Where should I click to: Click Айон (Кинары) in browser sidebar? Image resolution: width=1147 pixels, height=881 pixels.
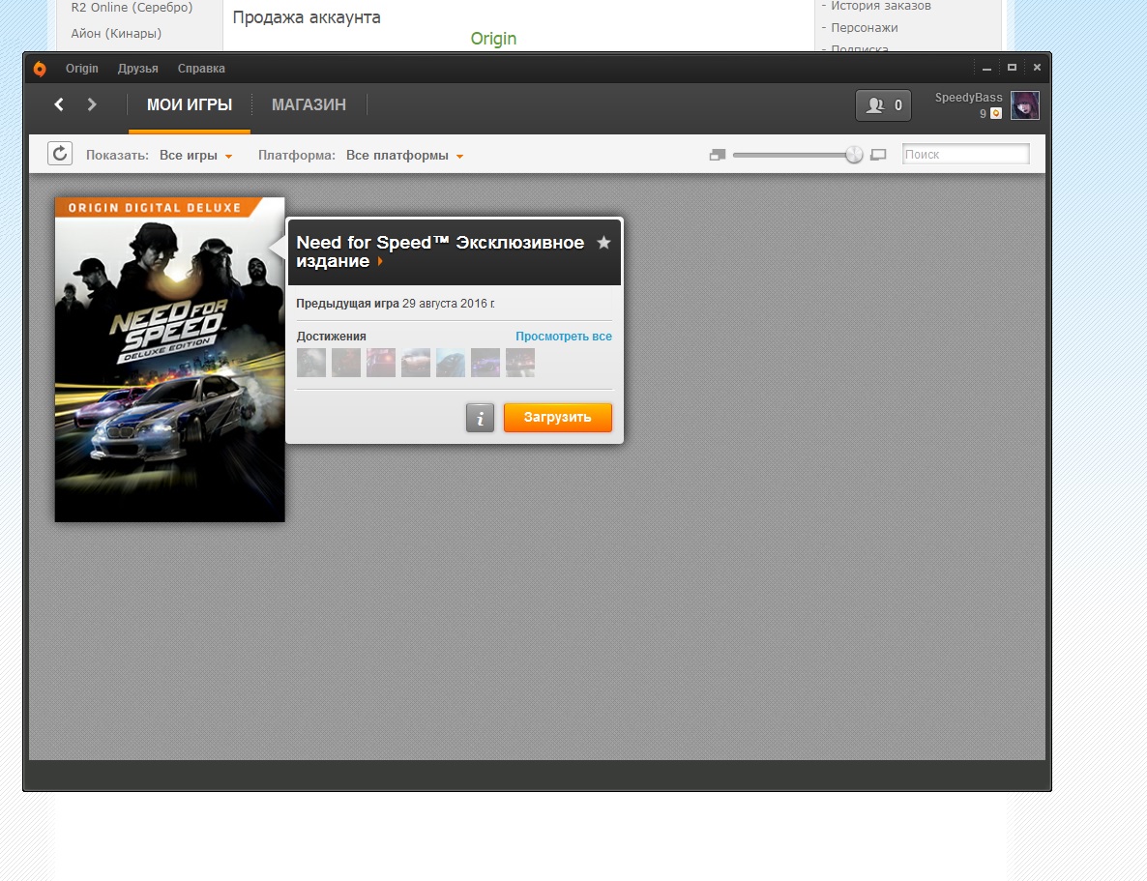coord(116,33)
